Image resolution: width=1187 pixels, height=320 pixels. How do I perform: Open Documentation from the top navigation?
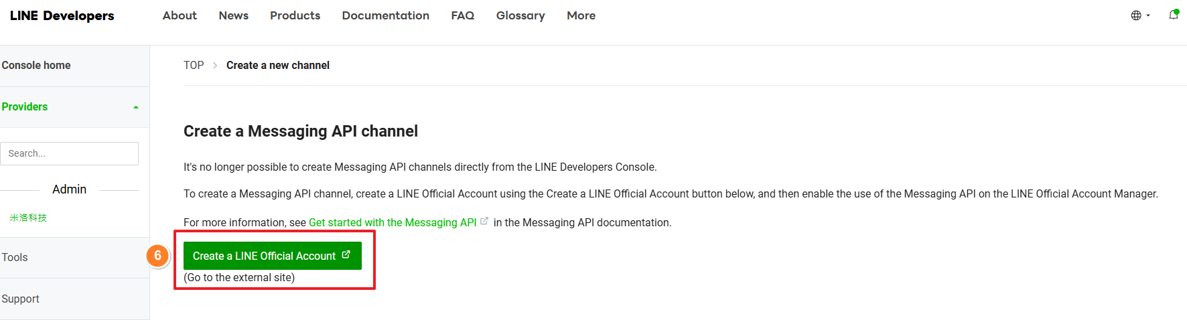pyautogui.click(x=385, y=15)
